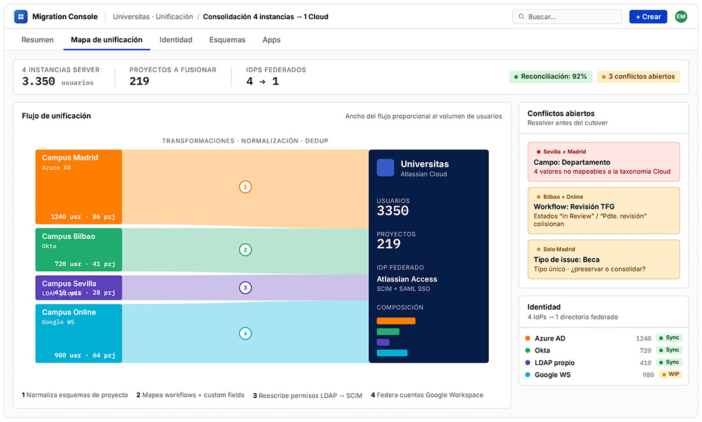The width and height of the screenshot is (702, 422).
Task: Open the EM user avatar
Action: pos(680,17)
